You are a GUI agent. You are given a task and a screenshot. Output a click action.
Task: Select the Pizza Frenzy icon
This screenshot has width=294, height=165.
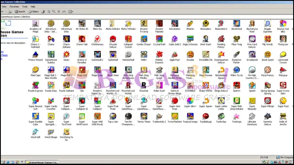pos(267,70)
